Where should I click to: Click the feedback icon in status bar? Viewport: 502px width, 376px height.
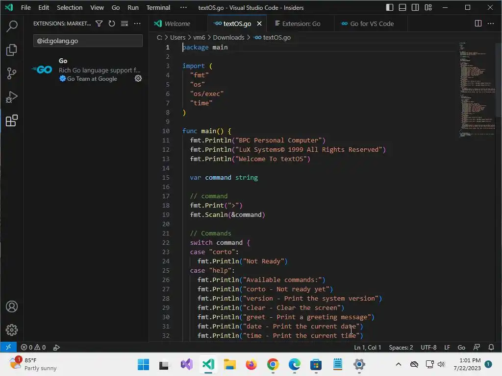point(477,347)
